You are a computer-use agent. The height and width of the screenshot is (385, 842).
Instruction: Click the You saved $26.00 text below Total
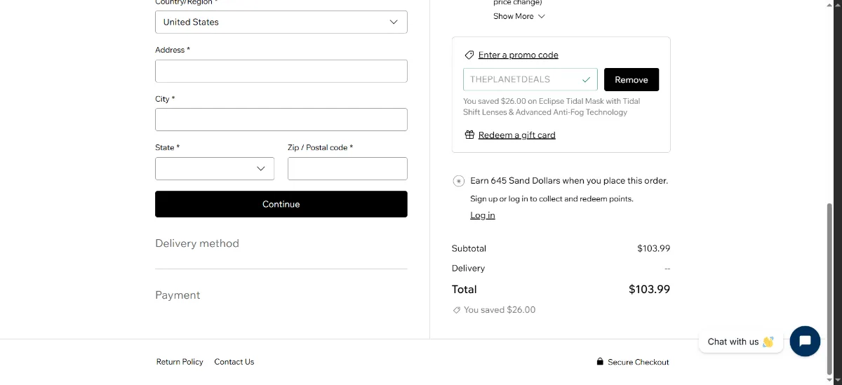(x=500, y=309)
